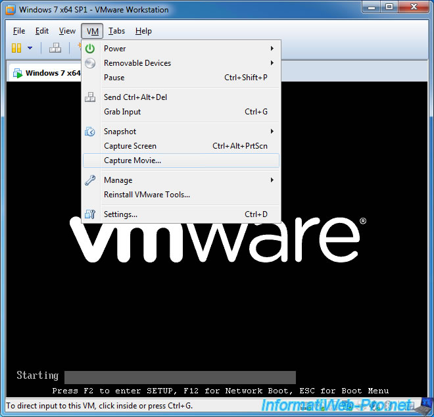Switch to the Windows 7 x64 VM tab
The image size is (434, 417).
click(x=45, y=73)
